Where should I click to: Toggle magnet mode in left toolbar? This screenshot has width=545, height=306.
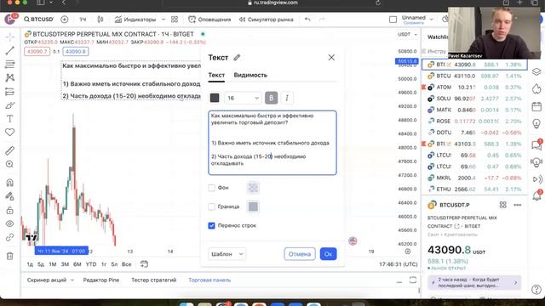9,183
